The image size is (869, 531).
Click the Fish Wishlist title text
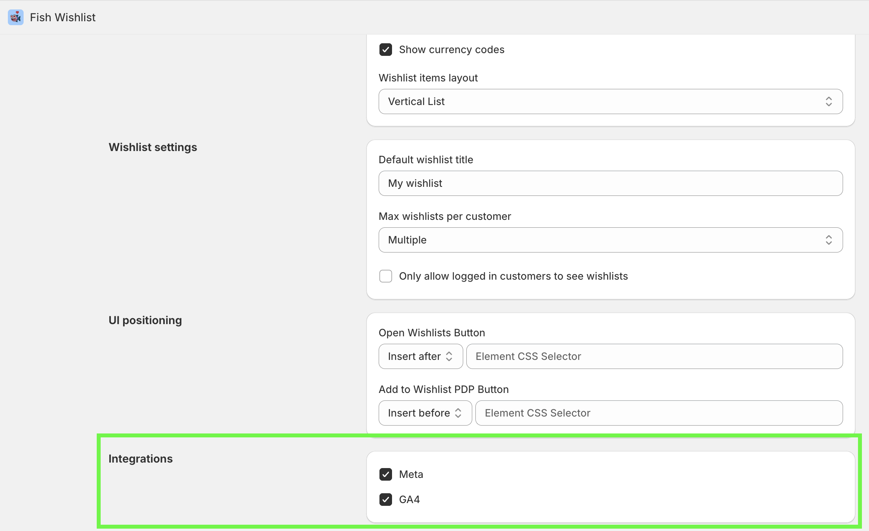(x=63, y=17)
